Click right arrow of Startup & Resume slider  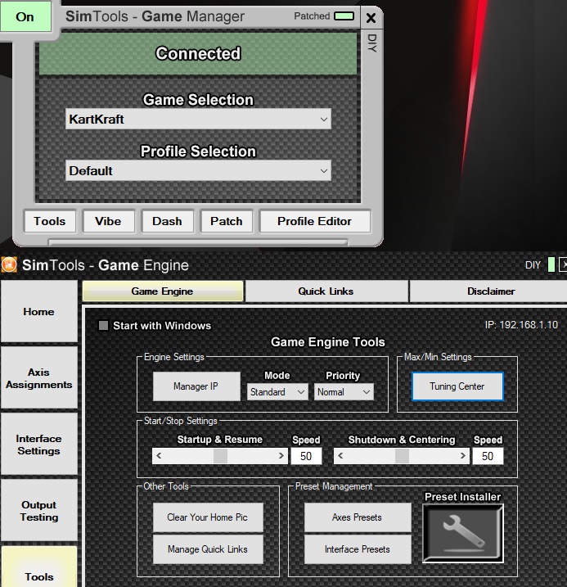click(x=281, y=456)
